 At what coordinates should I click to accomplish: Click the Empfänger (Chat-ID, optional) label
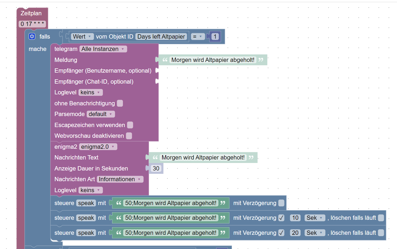tap(94, 82)
